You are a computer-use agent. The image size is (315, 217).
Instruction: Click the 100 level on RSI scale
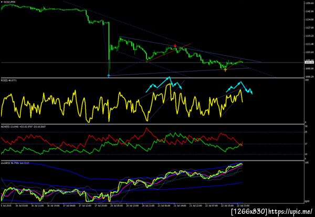(x=307, y=80)
